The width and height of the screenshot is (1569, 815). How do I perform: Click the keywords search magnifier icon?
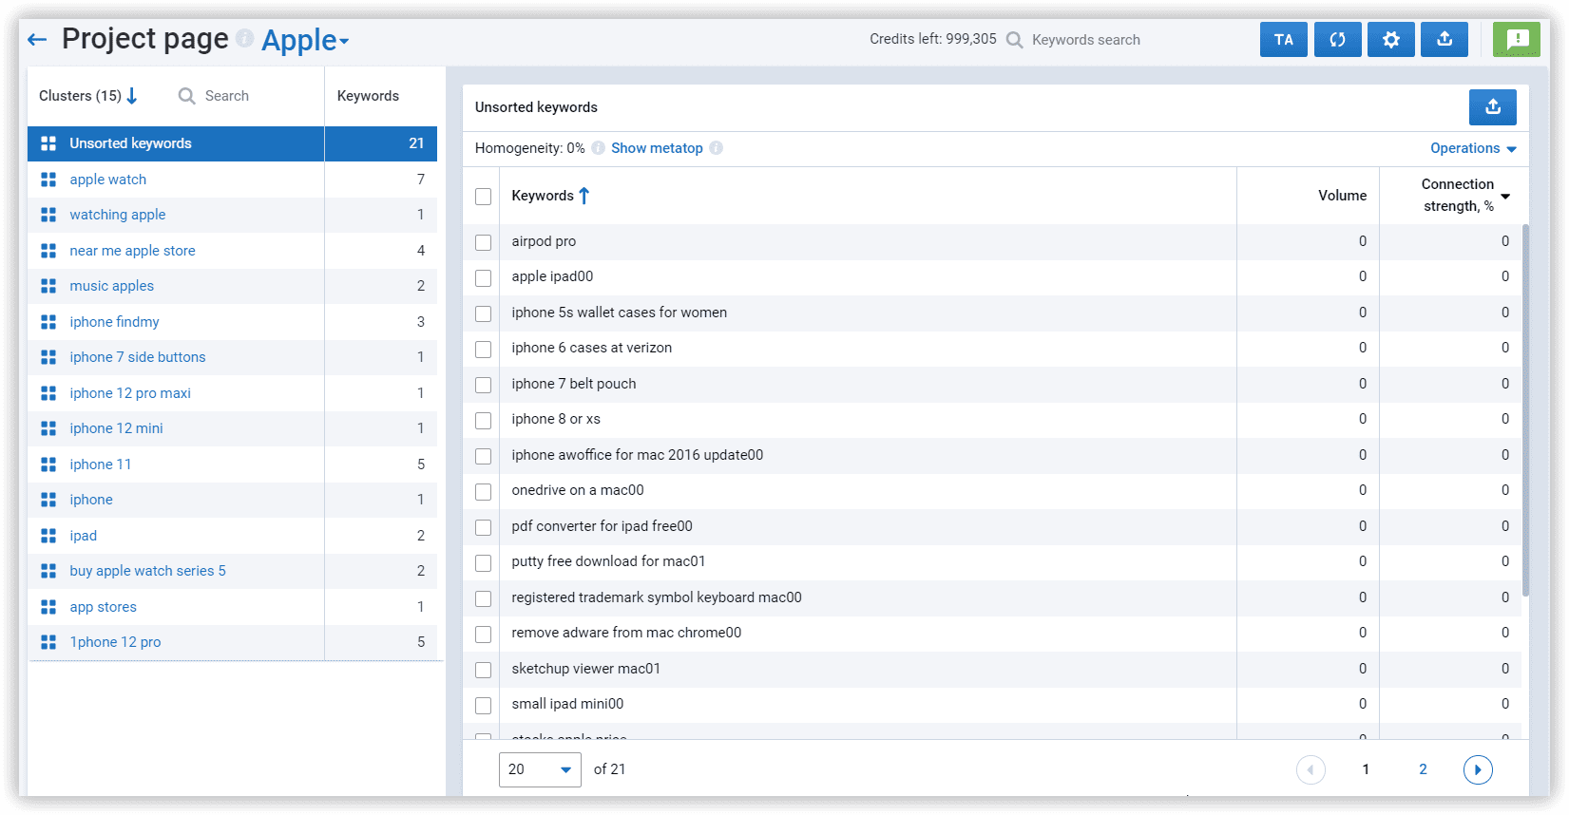1014,40
